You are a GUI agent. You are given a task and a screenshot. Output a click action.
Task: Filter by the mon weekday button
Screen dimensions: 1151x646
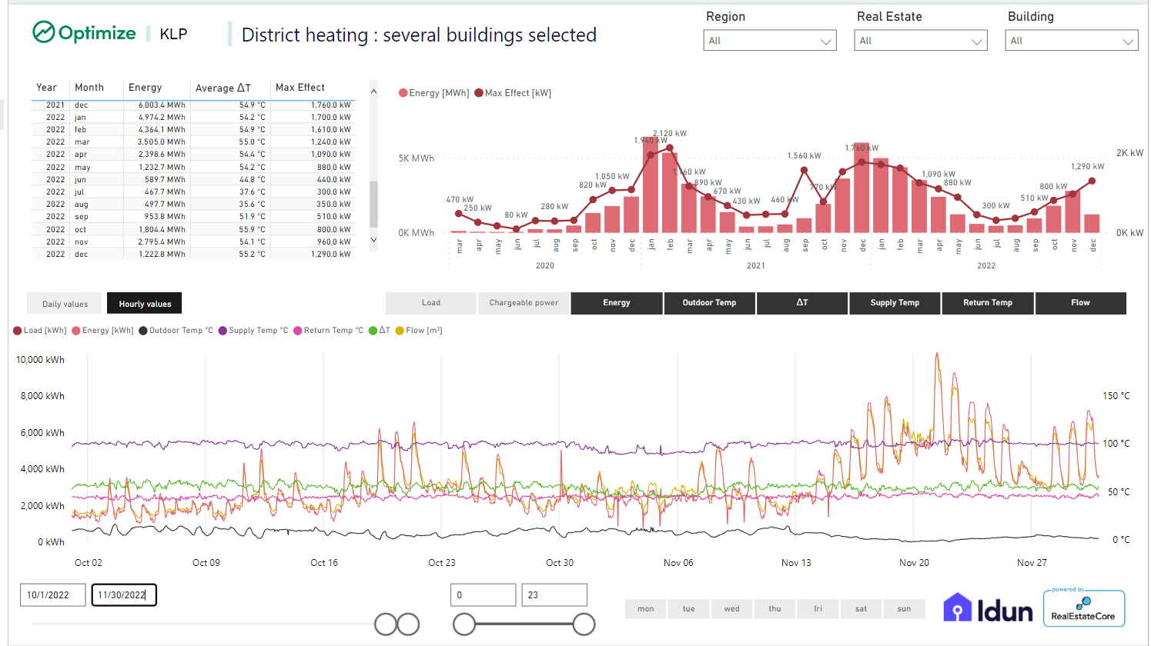pyautogui.click(x=645, y=609)
